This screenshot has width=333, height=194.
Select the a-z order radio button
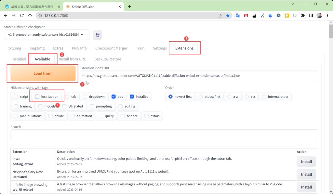click(x=229, y=97)
